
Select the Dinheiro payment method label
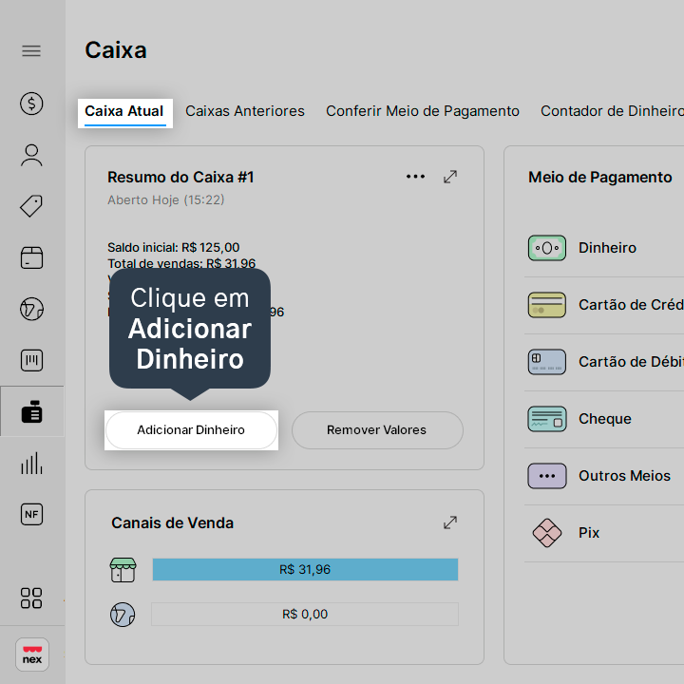[607, 248]
